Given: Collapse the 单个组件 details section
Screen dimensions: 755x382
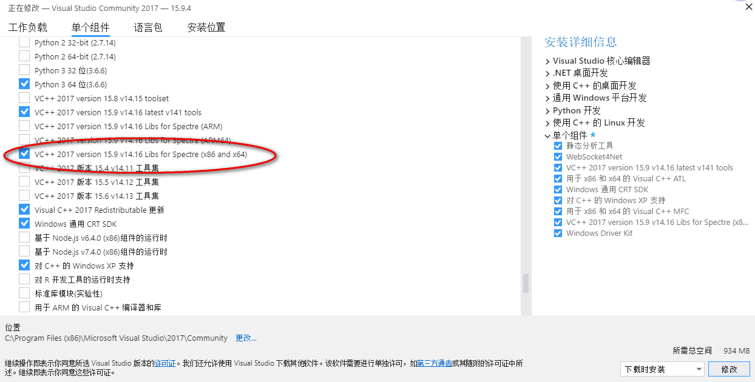Looking at the screenshot, I should pyautogui.click(x=548, y=136).
